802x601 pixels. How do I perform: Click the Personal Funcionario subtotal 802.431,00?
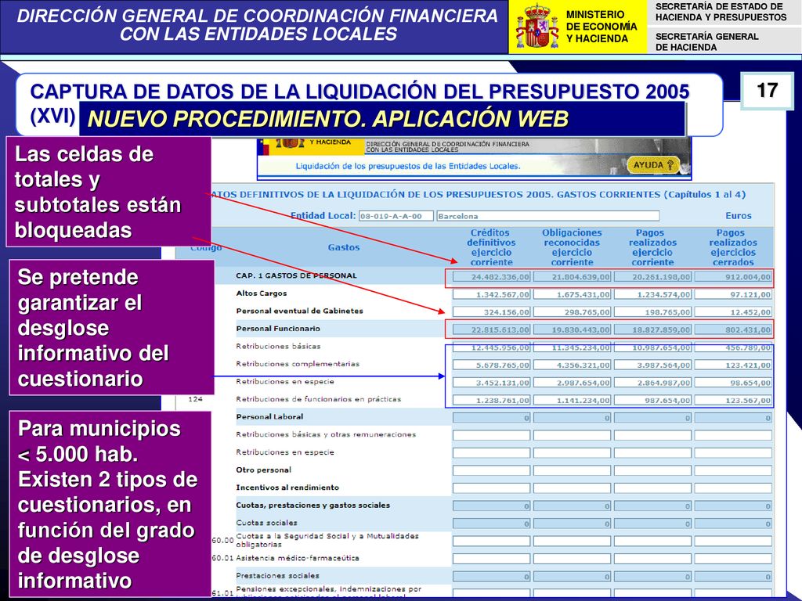pyautogui.click(x=733, y=329)
